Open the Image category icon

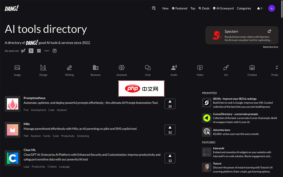(x=17, y=68)
